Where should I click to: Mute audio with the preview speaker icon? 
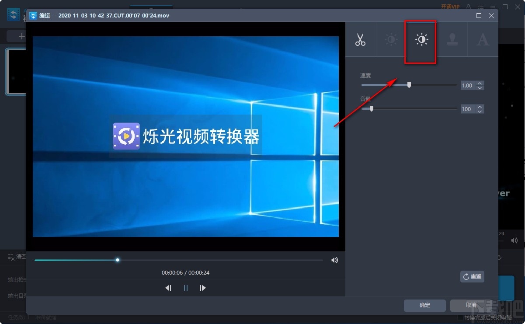[334, 260]
